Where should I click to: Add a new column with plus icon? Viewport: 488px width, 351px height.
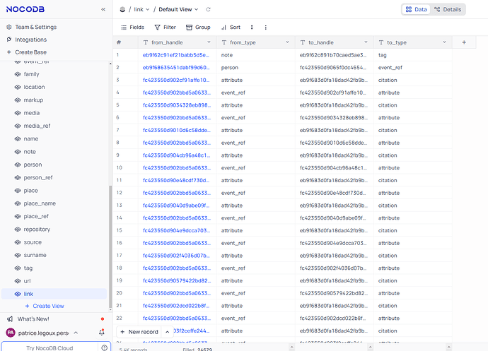coord(464,42)
